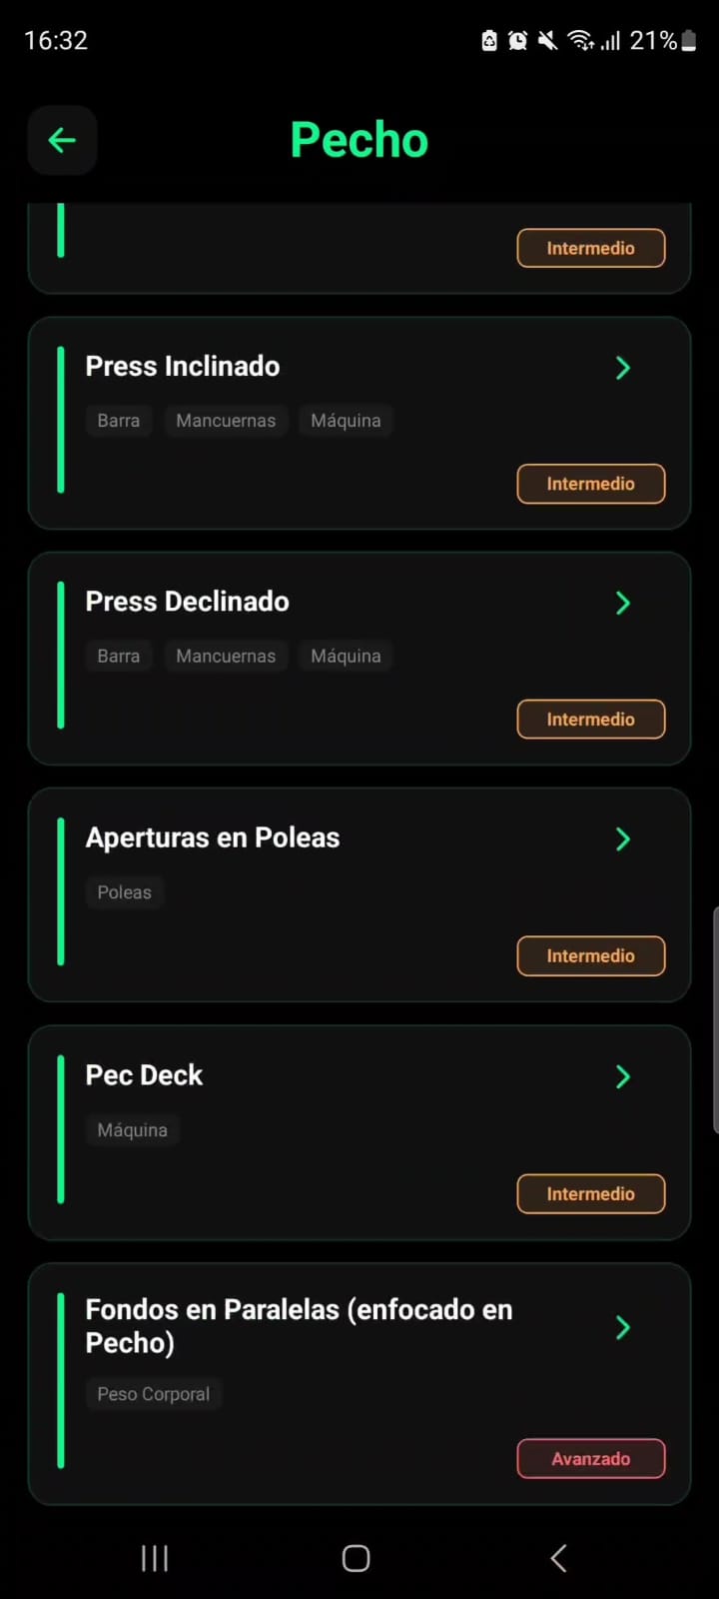This screenshot has height=1599, width=719.
Task: Tap Intermedio badge on Aperturas en Poleas
Action: tap(590, 955)
